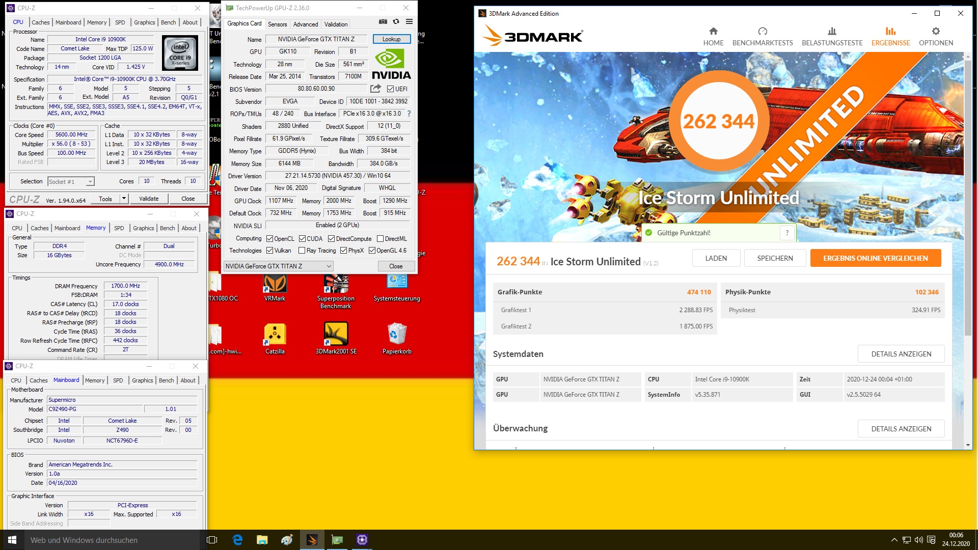Toggle OpenCL checkbox
The width and height of the screenshot is (978, 550).
coord(269,239)
